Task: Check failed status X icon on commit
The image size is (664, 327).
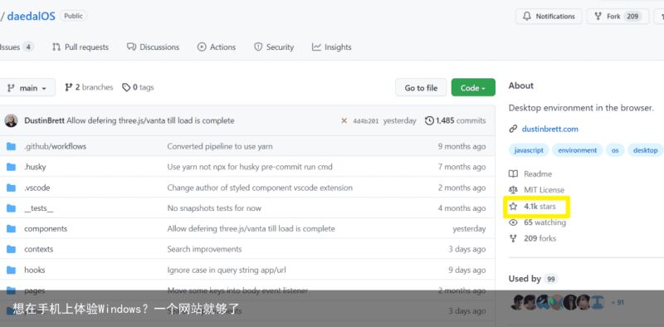Action: click(x=344, y=120)
